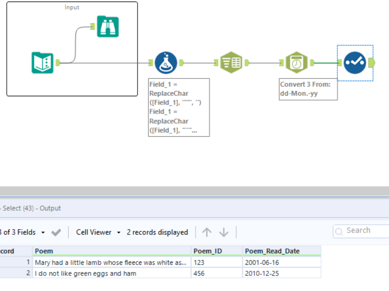Select the DateTime tool clock icon

[296, 62]
